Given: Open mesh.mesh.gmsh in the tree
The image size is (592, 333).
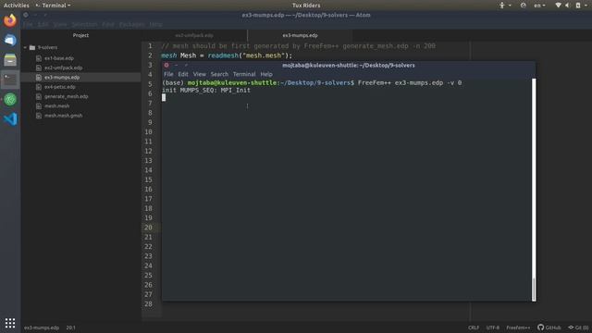Looking at the screenshot, I should tap(64, 116).
